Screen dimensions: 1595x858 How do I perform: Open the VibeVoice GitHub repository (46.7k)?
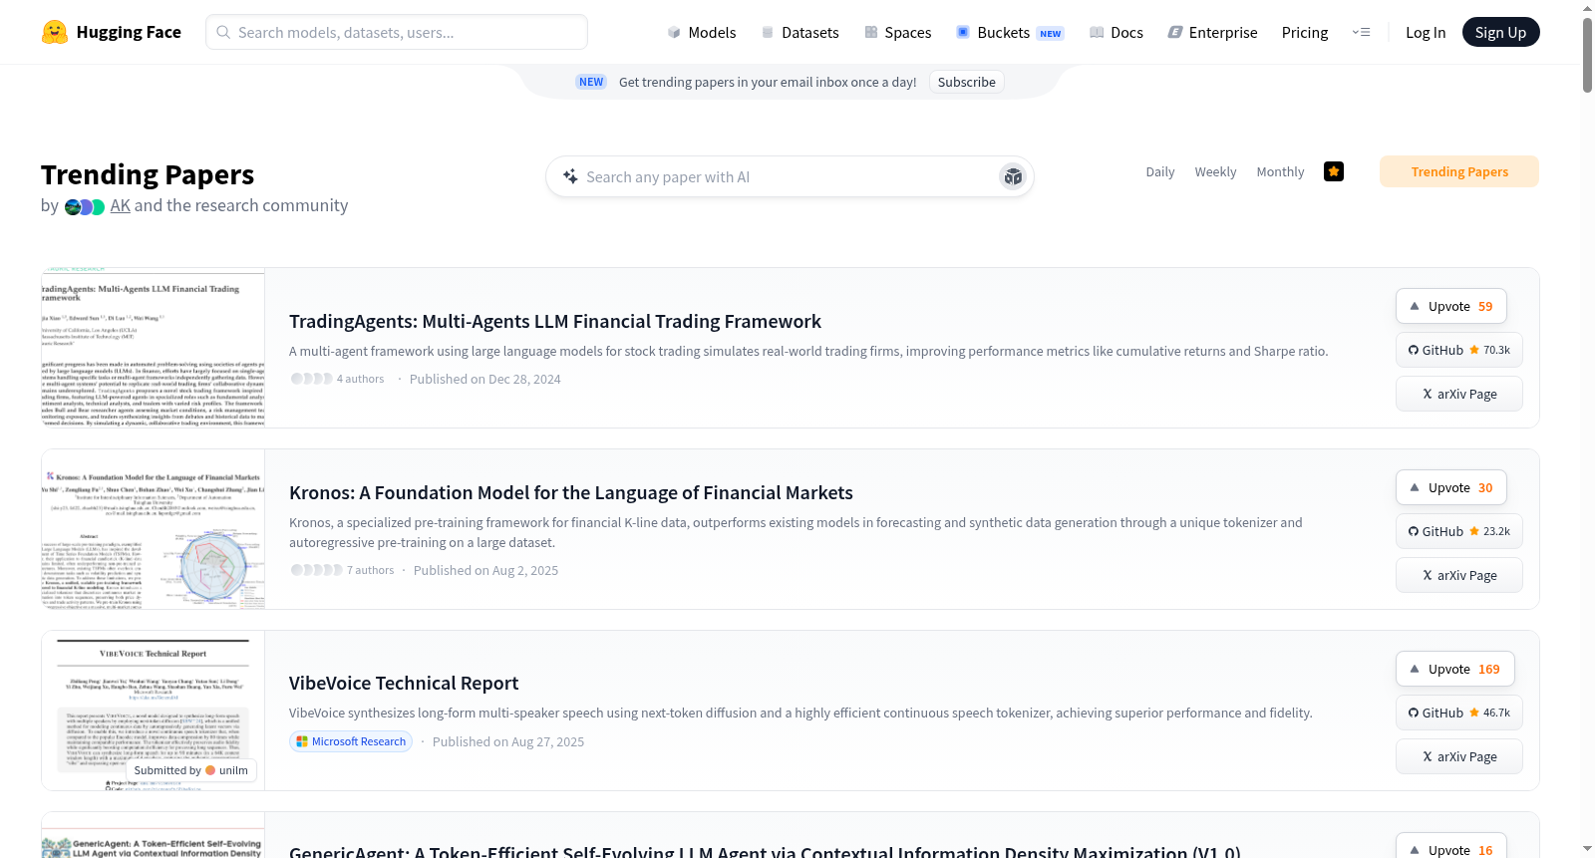(1459, 713)
